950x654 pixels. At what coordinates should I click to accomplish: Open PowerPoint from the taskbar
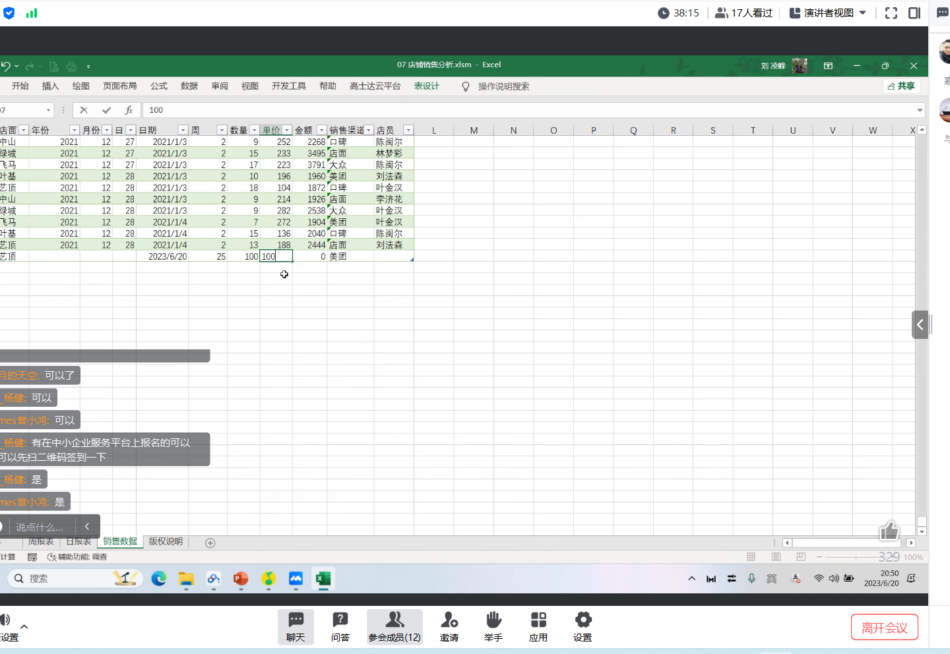[x=241, y=579]
